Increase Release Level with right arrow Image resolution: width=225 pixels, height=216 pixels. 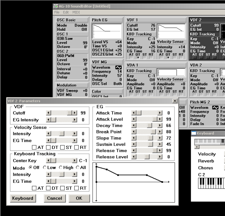(160, 157)
